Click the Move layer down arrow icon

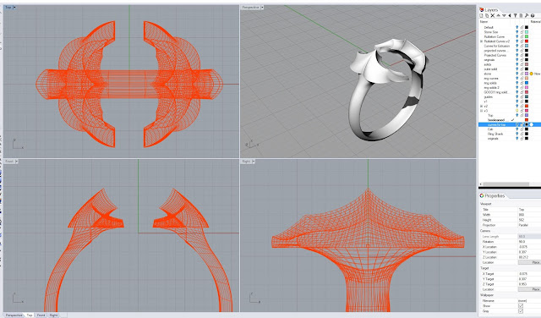point(504,15)
